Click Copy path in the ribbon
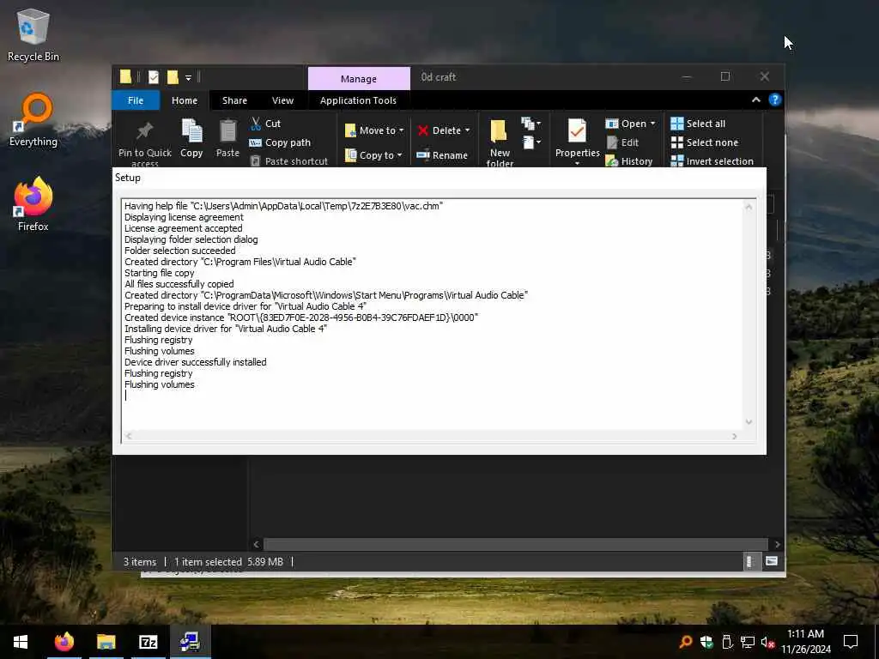 point(280,142)
